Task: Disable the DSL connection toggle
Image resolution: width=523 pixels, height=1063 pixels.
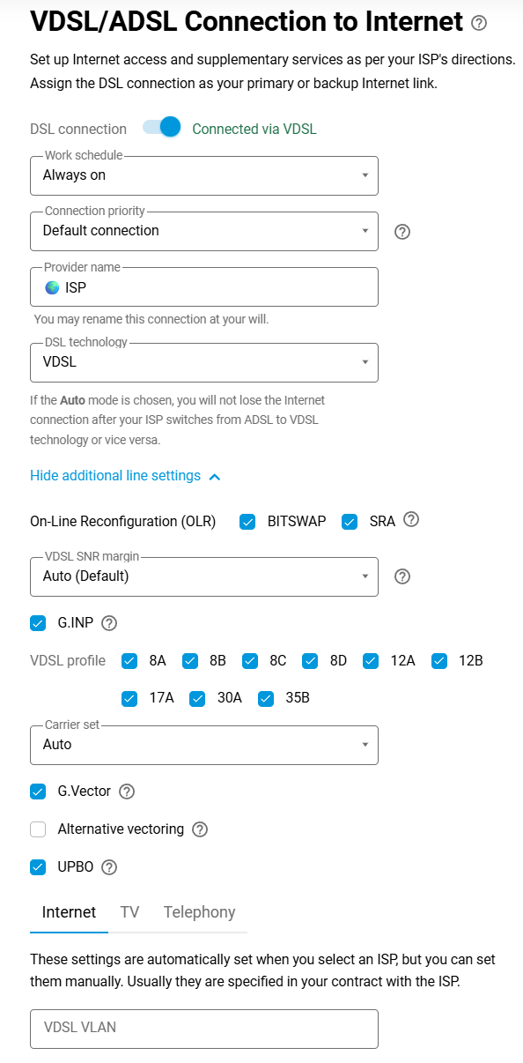Action: pos(159,128)
